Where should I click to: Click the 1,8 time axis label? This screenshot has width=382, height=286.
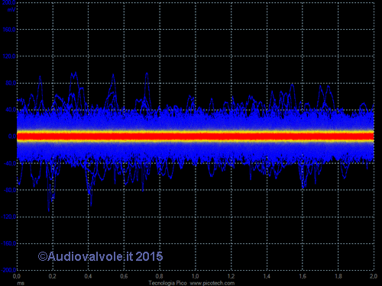coord(338,276)
